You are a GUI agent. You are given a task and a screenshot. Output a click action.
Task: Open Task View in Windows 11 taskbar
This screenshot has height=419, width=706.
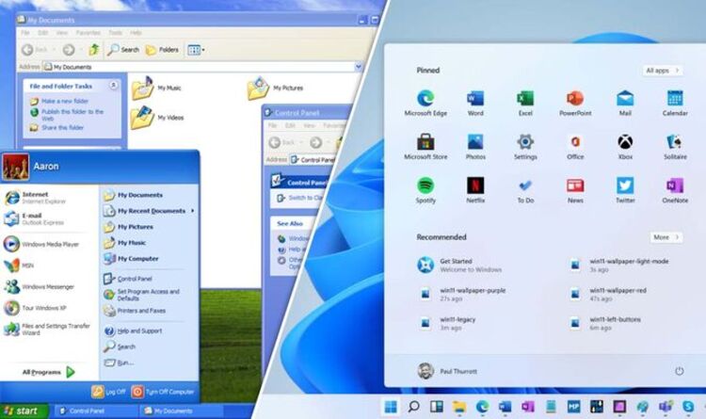[436, 407]
